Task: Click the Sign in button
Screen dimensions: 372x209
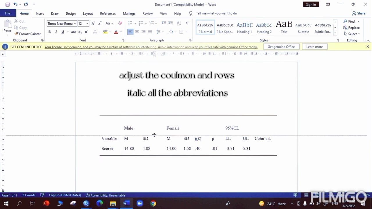Action: (311, 4)
